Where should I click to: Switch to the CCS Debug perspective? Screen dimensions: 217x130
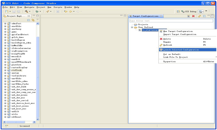tap(189, 12)
